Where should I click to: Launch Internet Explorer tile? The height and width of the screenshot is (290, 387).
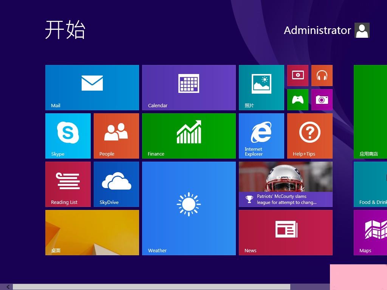point(262,136)
